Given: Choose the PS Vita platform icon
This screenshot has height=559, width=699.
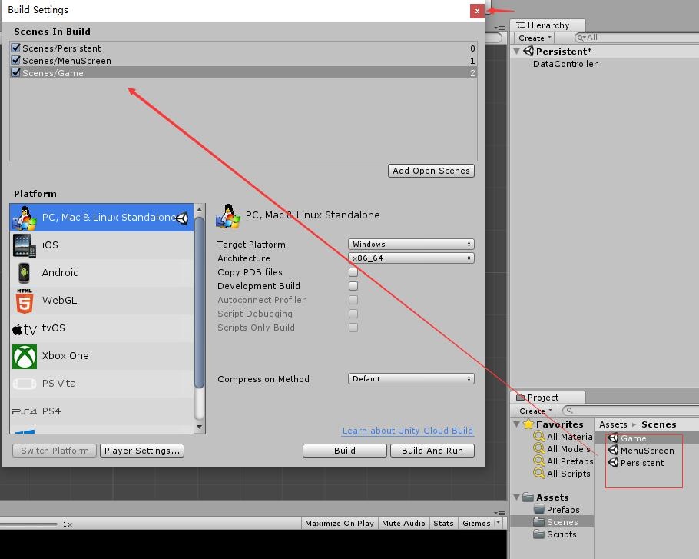Looking at the screenshot, I should [24, 384].
